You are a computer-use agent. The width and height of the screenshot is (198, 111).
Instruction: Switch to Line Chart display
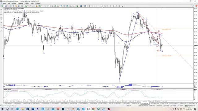point(58,6)
